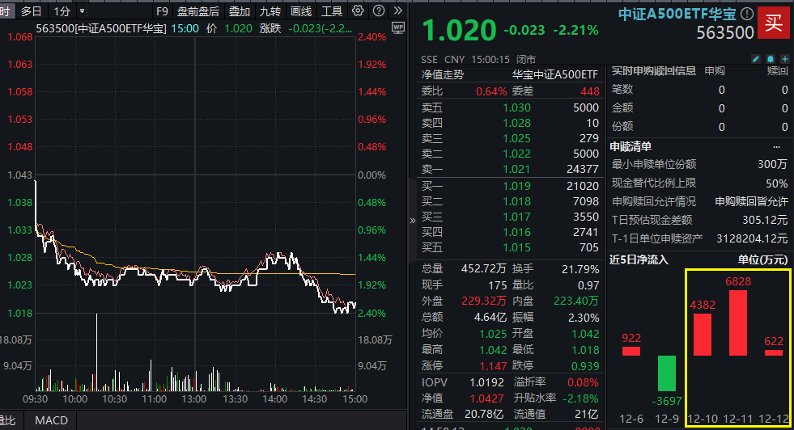Click the 卖一 1.021 price row
This screenshot has width=794, height=430.
tap(509, 169)
